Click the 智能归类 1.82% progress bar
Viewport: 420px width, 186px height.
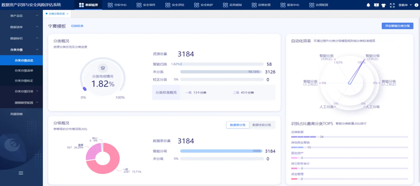coord(222,64)
